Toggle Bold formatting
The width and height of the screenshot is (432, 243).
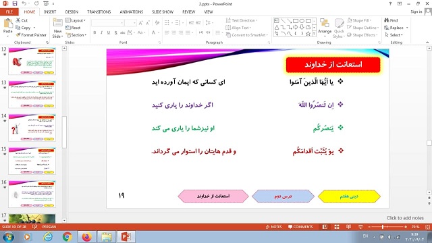(94, 32)
